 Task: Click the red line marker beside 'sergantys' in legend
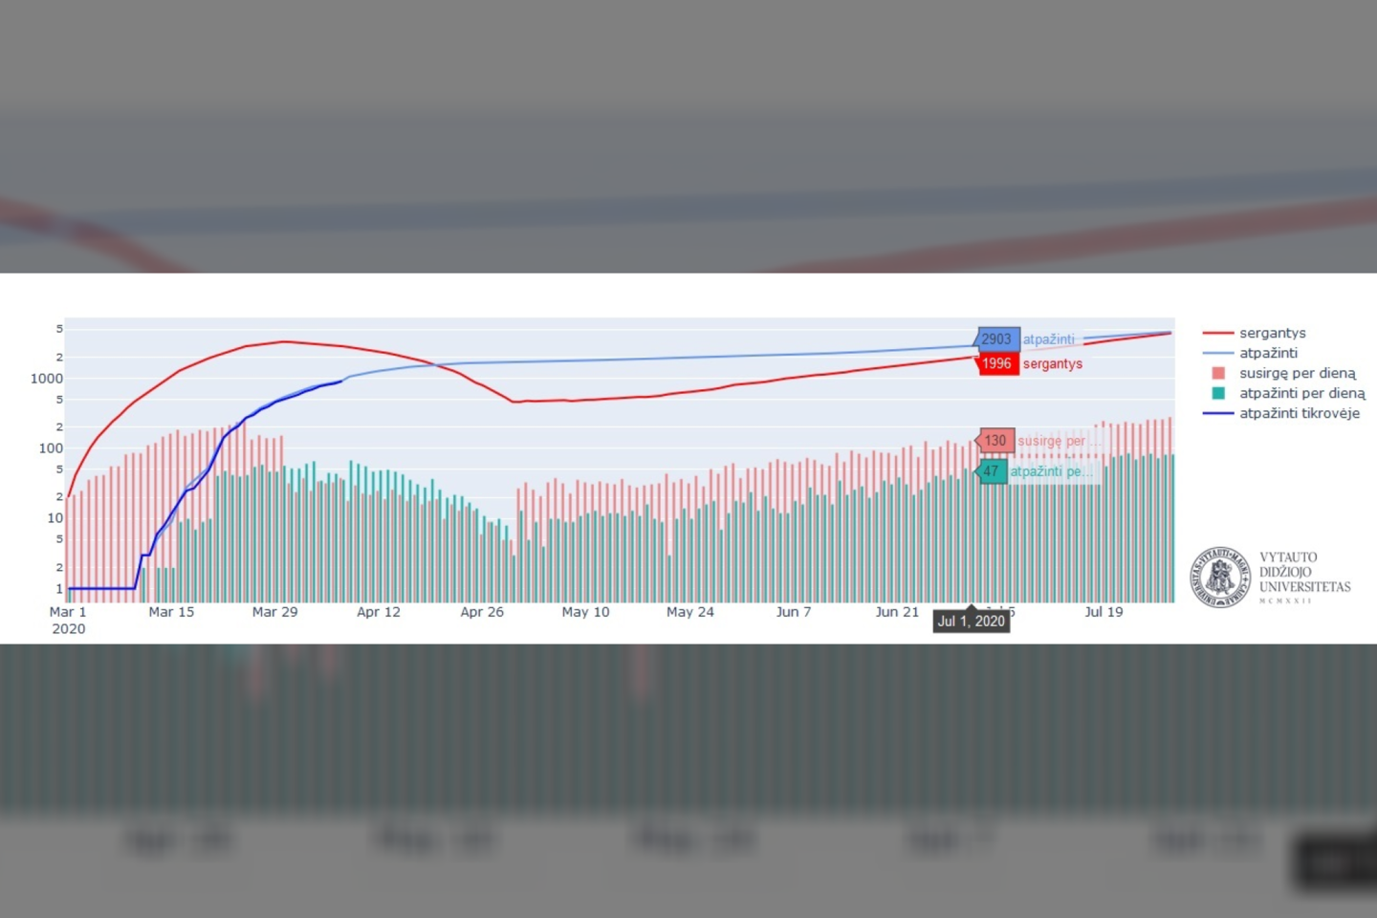coord(1217,333)
